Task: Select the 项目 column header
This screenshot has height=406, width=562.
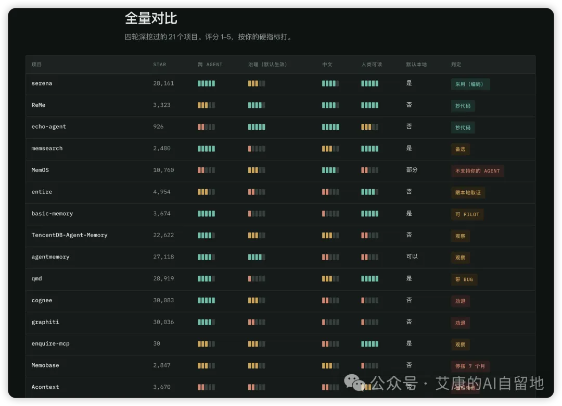Action: pyautogui.click(x=36, y=64)
